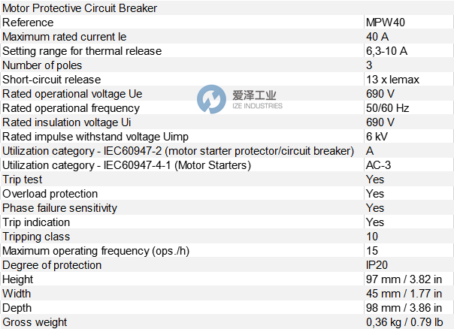Select the AC-3 utilization category value

[379, 165]
